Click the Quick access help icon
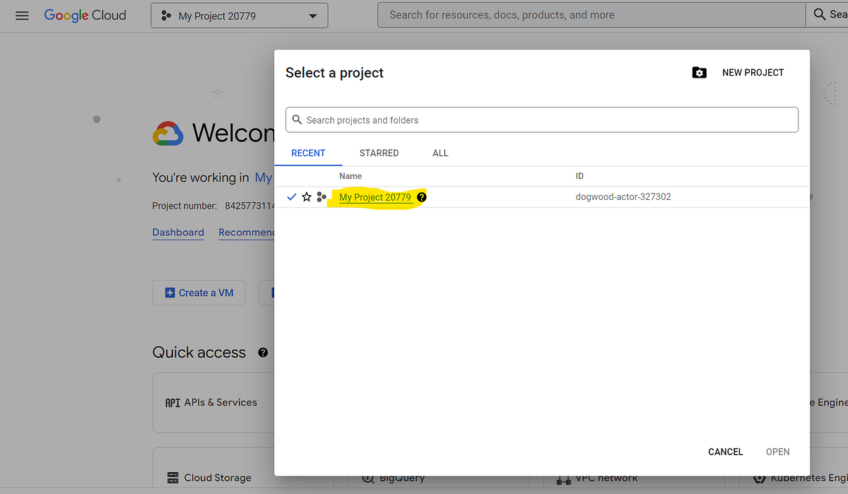This screenshot has height=494, width=848. (x=262, y=352)
